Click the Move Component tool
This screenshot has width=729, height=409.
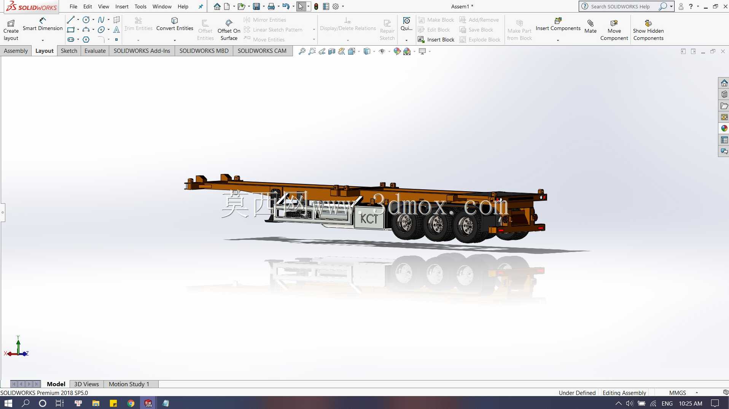point(614,30)
